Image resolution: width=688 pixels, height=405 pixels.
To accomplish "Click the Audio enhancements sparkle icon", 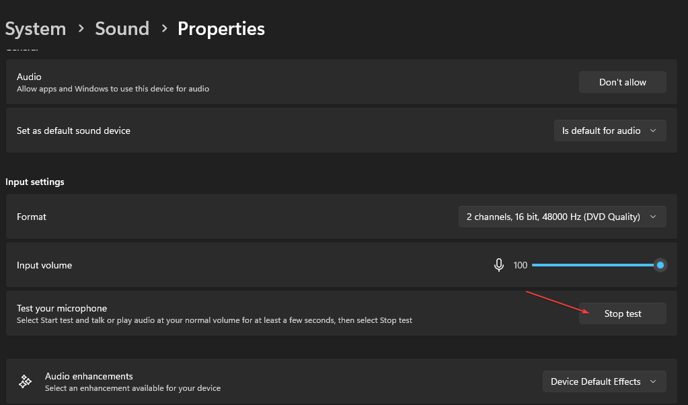I will [x=26, y=381].
